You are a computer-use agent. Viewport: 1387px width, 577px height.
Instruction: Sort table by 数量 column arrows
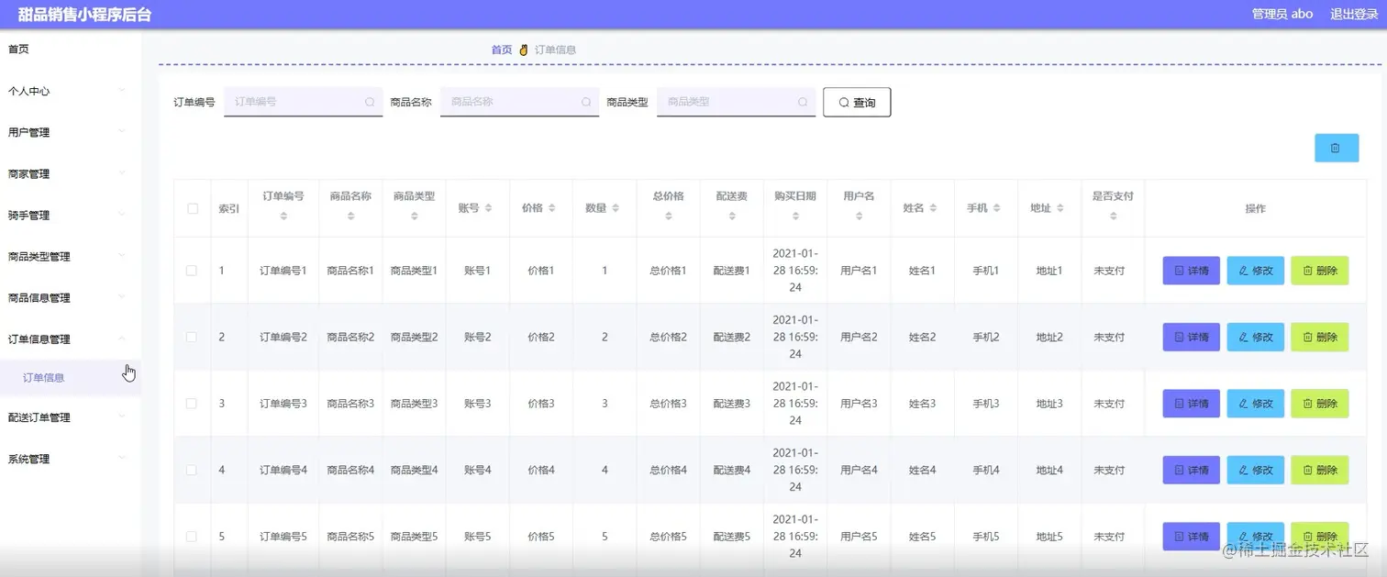[616, 208]
